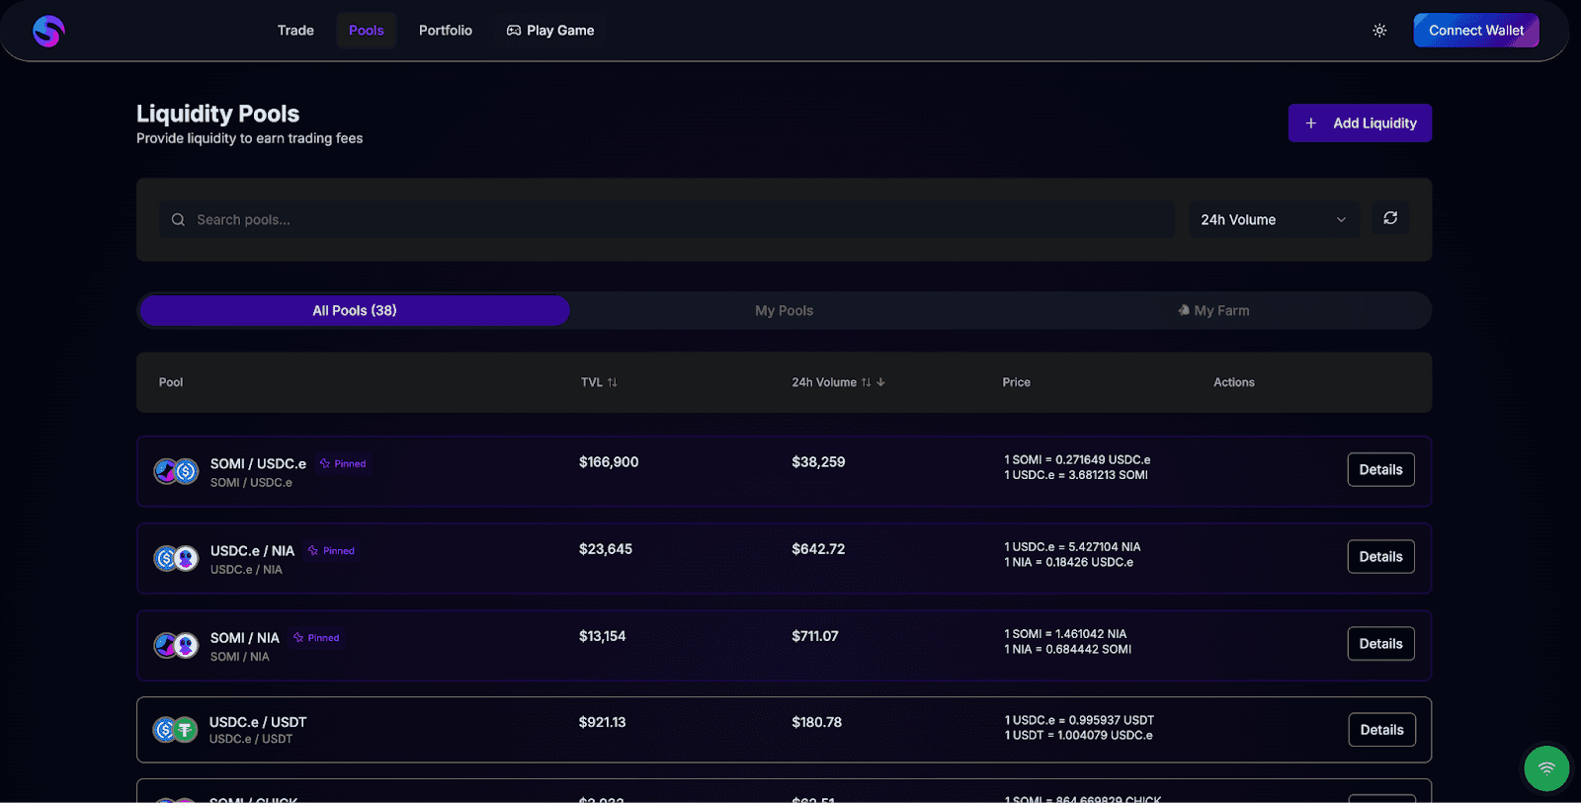The height and width of the screenshot is (803, 1581).
Task: Expand the dropdown chevron next to 24h Volume
Action: [1341, 219]
